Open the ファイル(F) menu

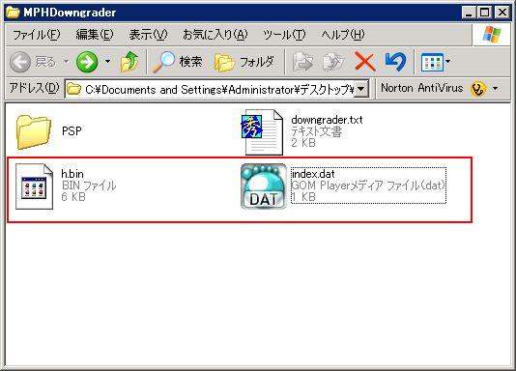(36, 35)
